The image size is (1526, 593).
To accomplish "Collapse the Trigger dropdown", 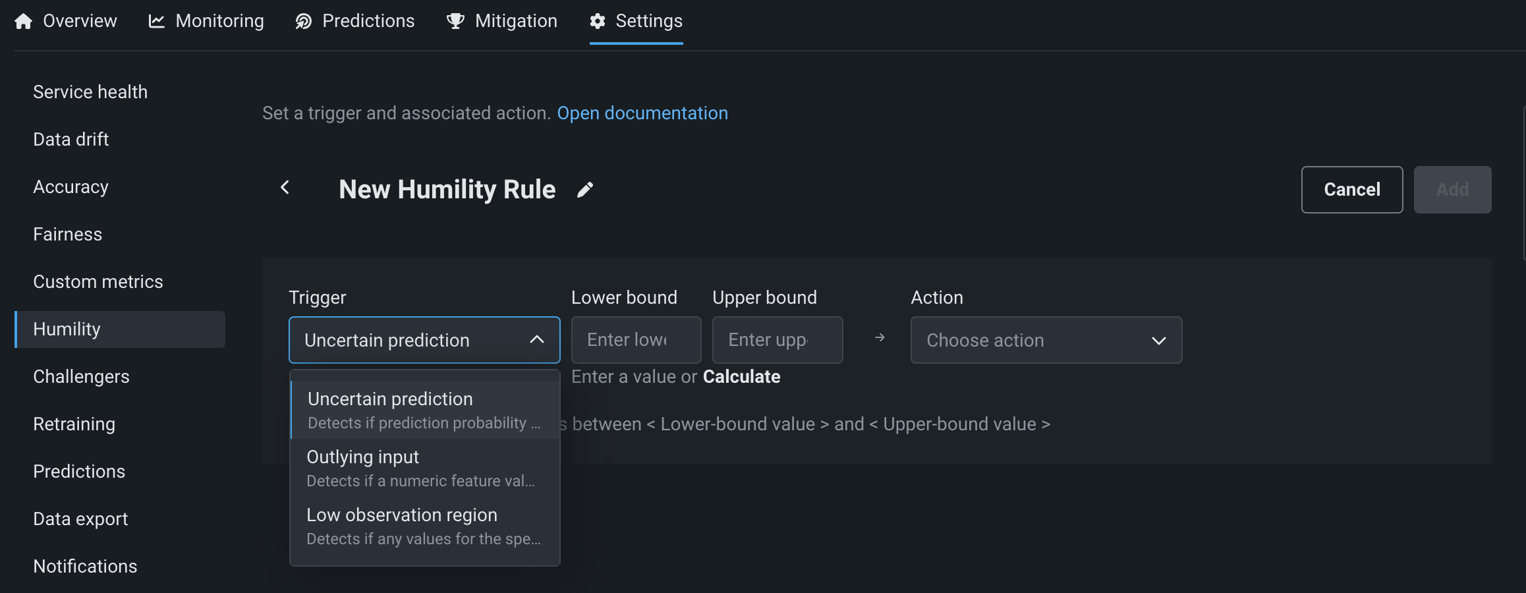I will click(537, 340).
